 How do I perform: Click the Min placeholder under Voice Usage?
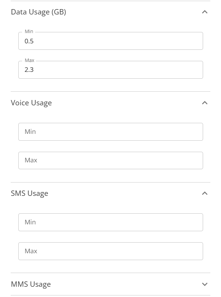pyautogui.click(x=30, y=132)
